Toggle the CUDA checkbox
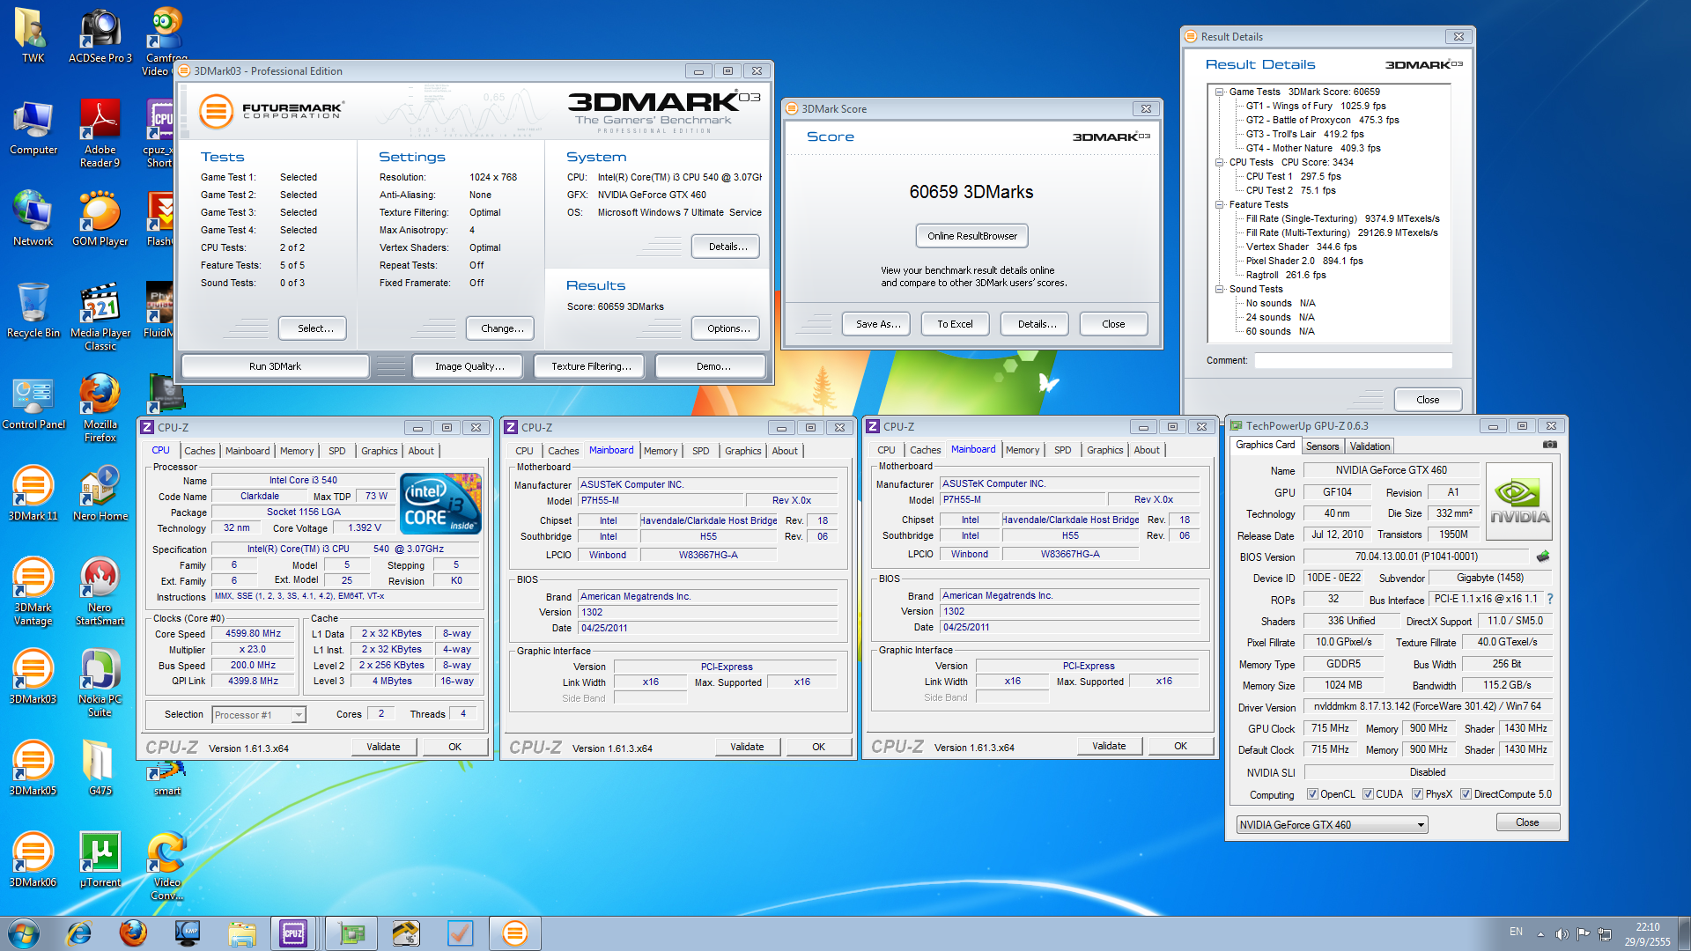 [x=1368, y=794]
